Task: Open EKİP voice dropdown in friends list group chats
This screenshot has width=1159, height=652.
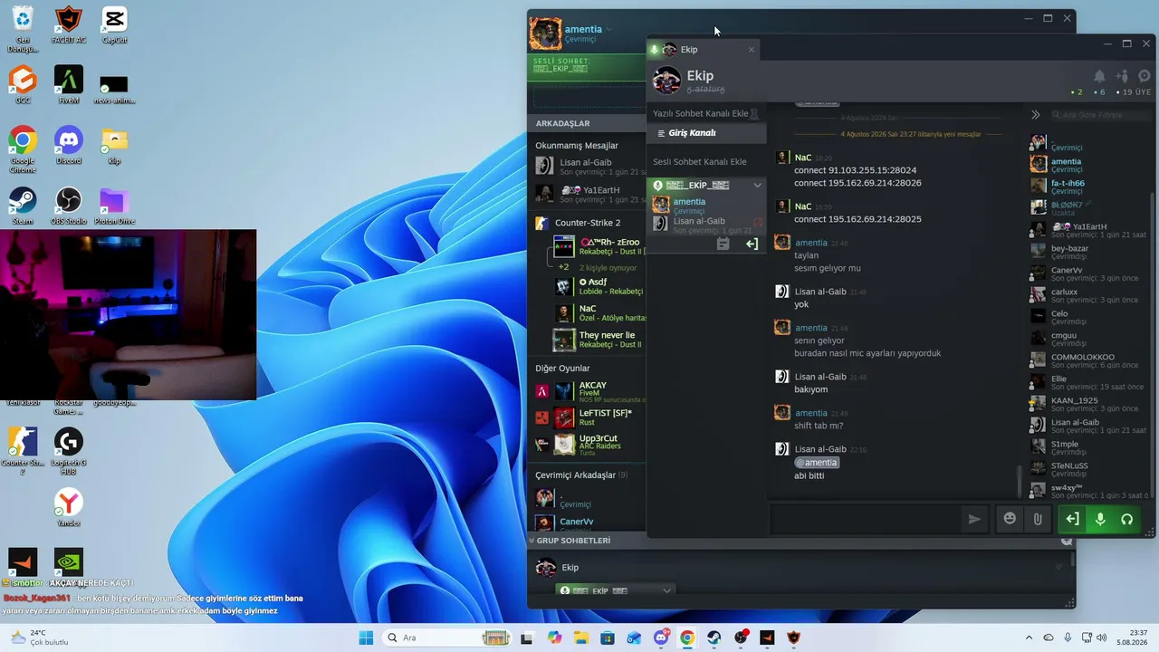Action: (667, 590)
